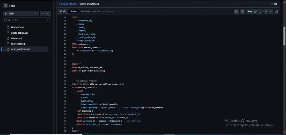
Task: Focus the Go to file input
Action: pos(27,20)
